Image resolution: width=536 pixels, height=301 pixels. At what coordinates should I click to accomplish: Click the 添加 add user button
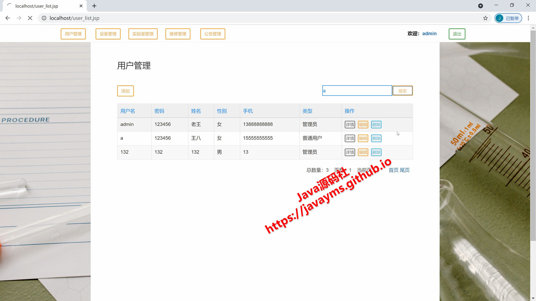125,91
